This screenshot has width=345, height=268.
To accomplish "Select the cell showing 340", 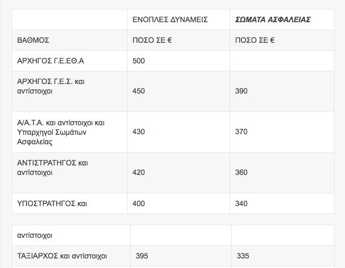I will tap(241, 204).
